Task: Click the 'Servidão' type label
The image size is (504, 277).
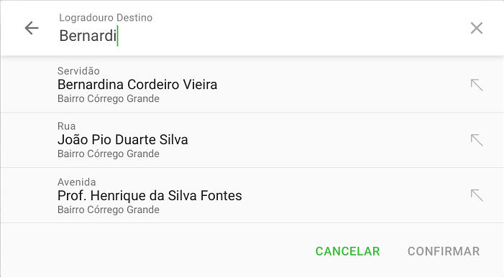Action: point(78,71)
